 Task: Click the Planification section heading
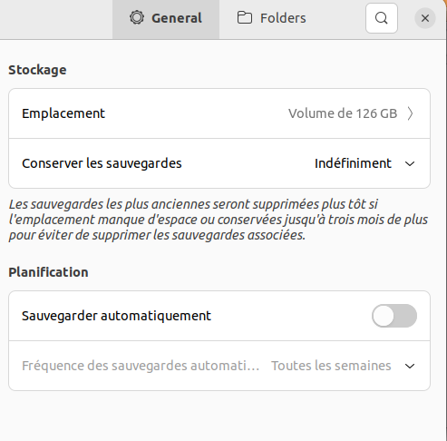click(x=48, y=272)
